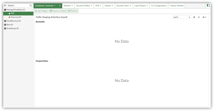Image resolution: width=214 pixels, height=111 pixels.
Task: Open the Log & Report menu
Action: tap(141, 6)
